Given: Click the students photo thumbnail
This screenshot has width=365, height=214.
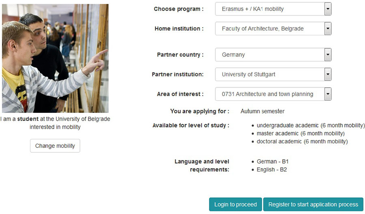Looking at the screenshot, I should pos(55,58).
